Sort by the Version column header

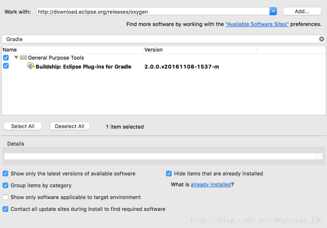click(200, 50)
